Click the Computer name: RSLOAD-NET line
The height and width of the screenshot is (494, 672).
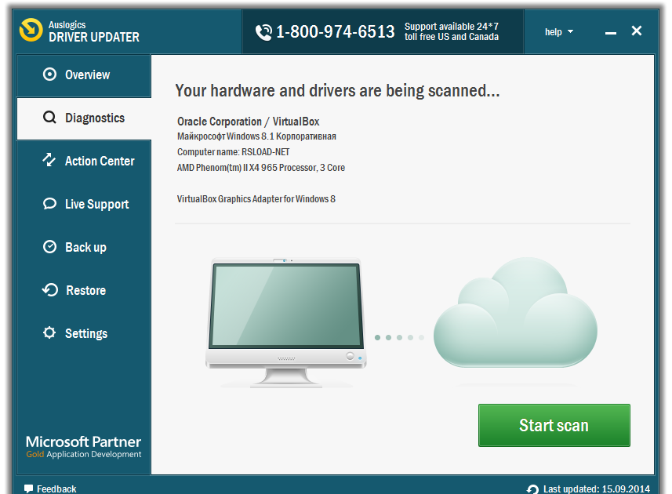coord(233,152)
